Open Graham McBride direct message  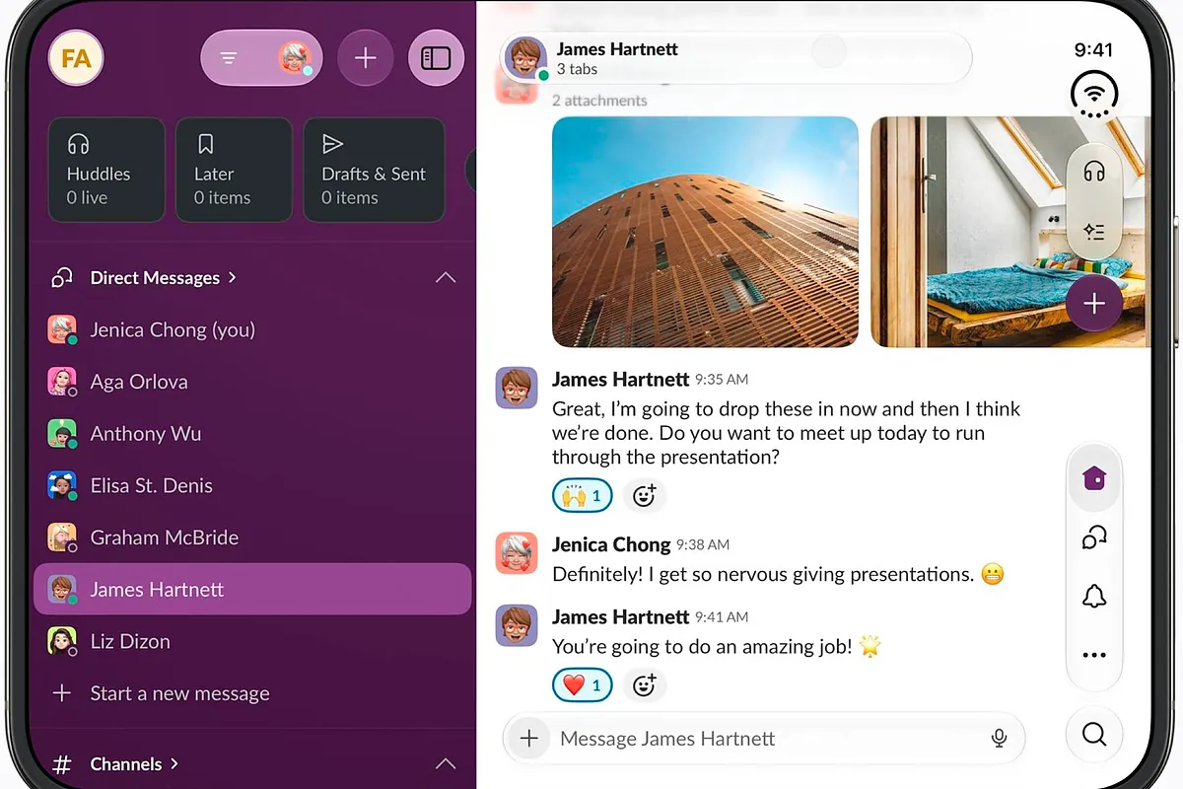click(x=252, y=538)
